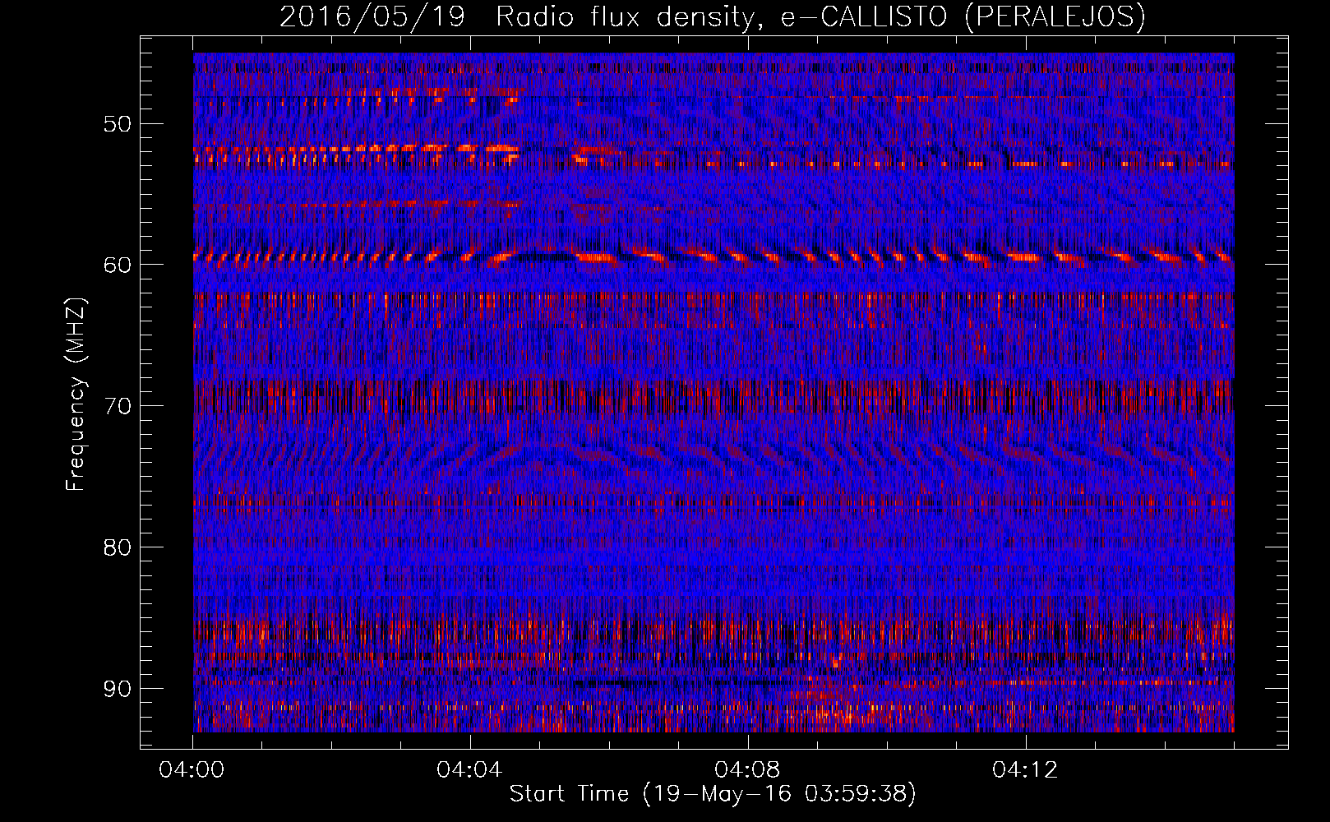Click the 04:08 time tick label

[x=747, y=770]
